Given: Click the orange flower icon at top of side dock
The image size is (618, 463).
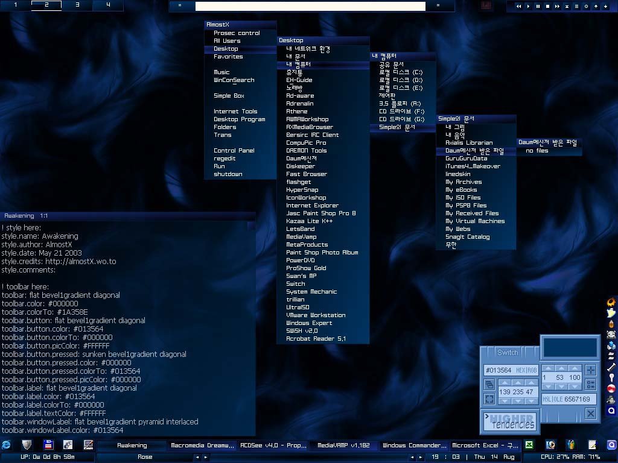Looking at the screenshot, I should click(x=611, y=302).
